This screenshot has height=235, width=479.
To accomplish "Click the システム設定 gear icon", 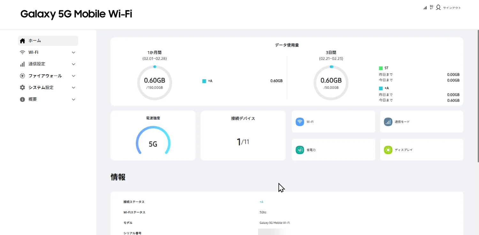I will pyautogui.click(x=22, y=88).
